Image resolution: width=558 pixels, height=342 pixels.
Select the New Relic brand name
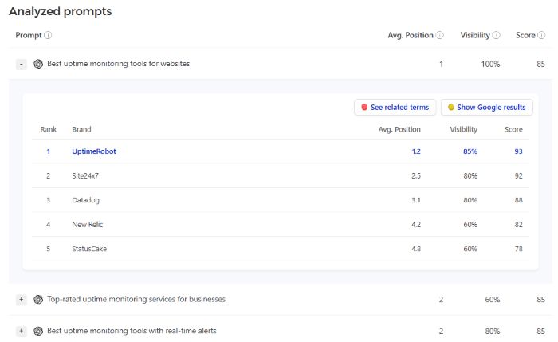pos(87,225)
